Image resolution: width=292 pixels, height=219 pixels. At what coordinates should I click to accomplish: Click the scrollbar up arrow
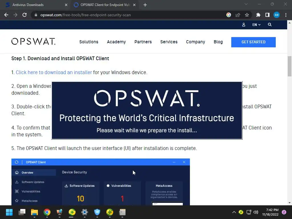(x=290, y=23)
